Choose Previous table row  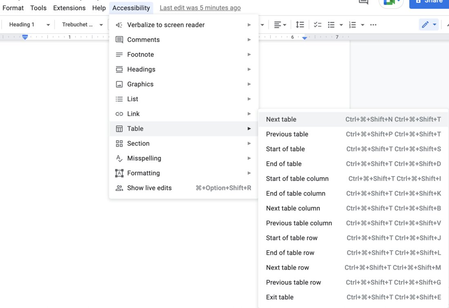tap(353, 283)
